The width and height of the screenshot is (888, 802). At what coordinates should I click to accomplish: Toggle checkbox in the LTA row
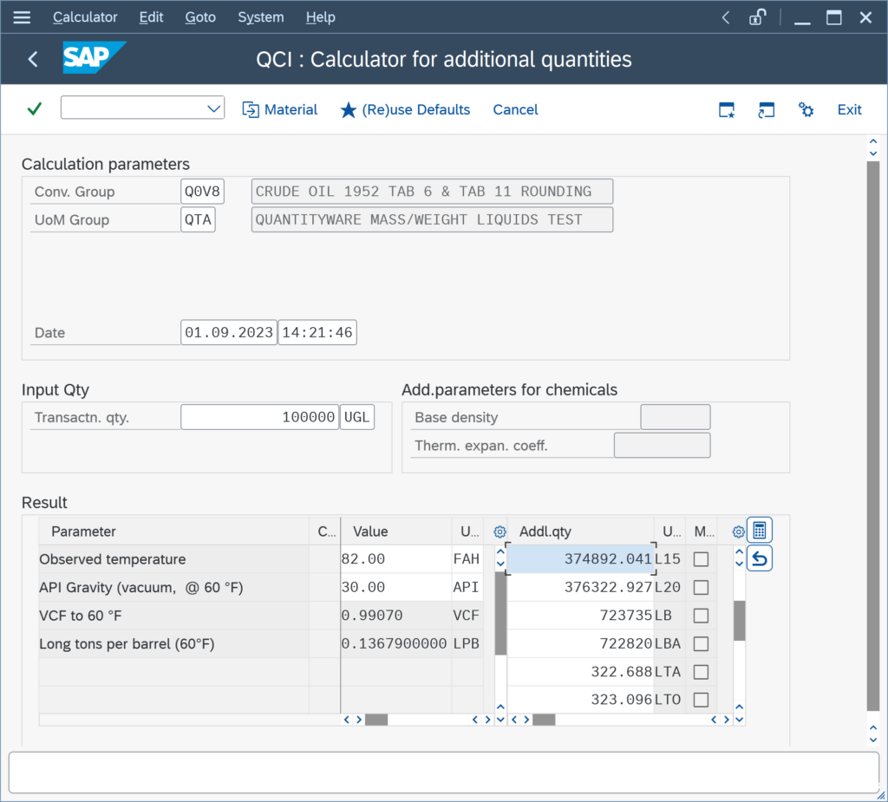(x=701, y=672)
